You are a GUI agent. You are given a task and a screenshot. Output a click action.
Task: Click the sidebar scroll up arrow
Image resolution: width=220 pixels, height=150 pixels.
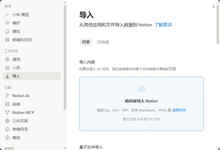[x=65, y=2]
